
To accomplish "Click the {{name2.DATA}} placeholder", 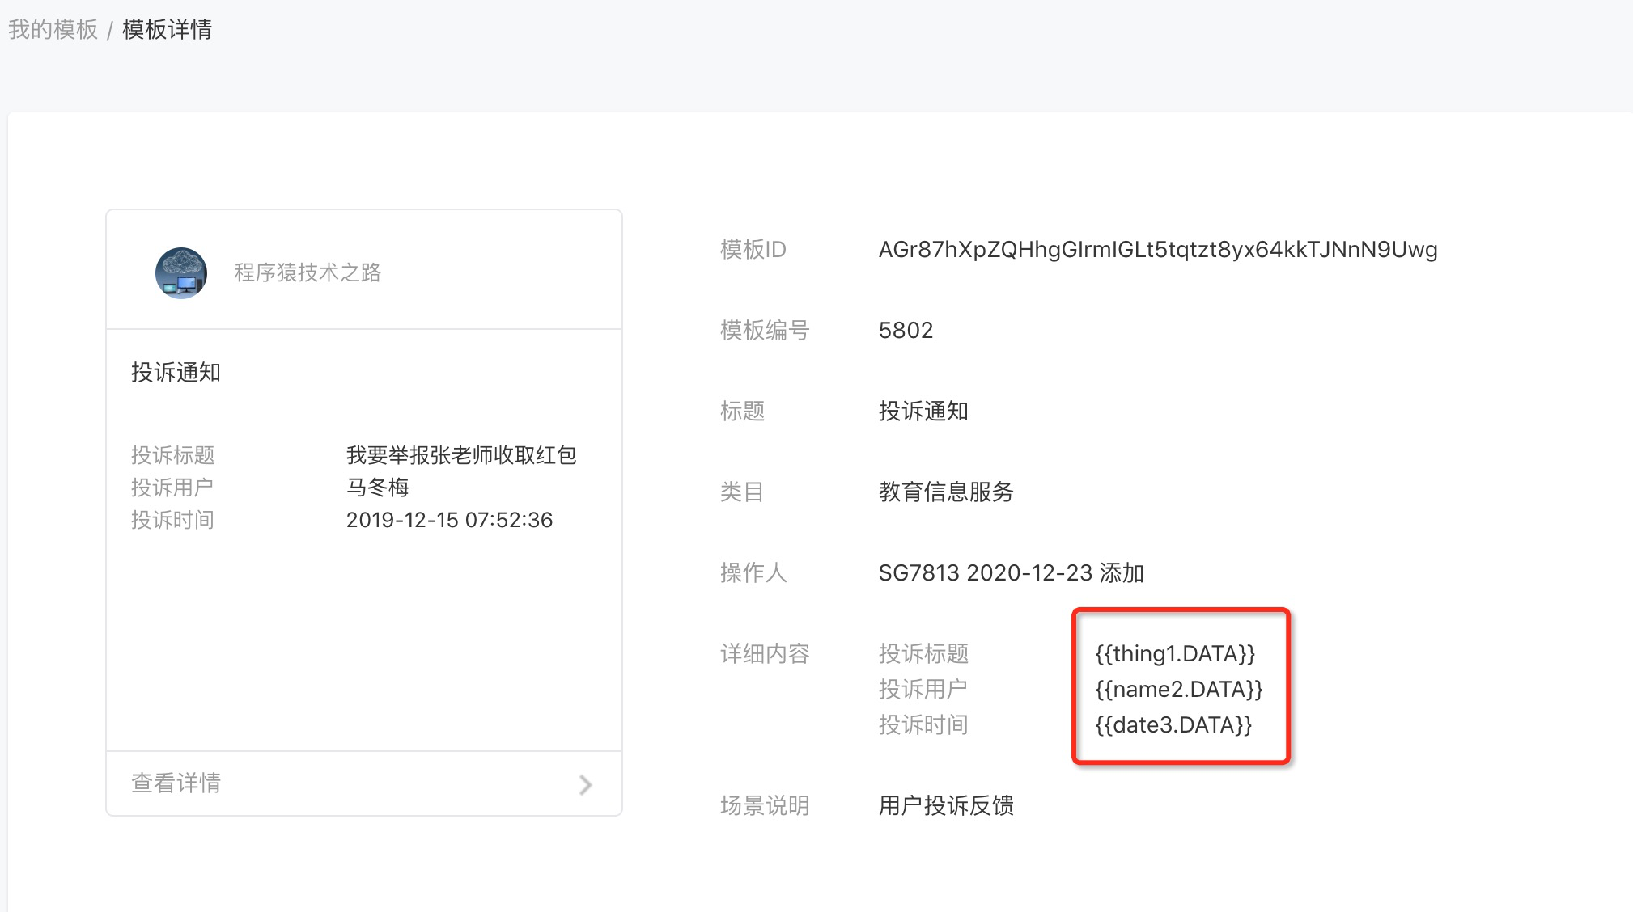I will (1179, 690).
